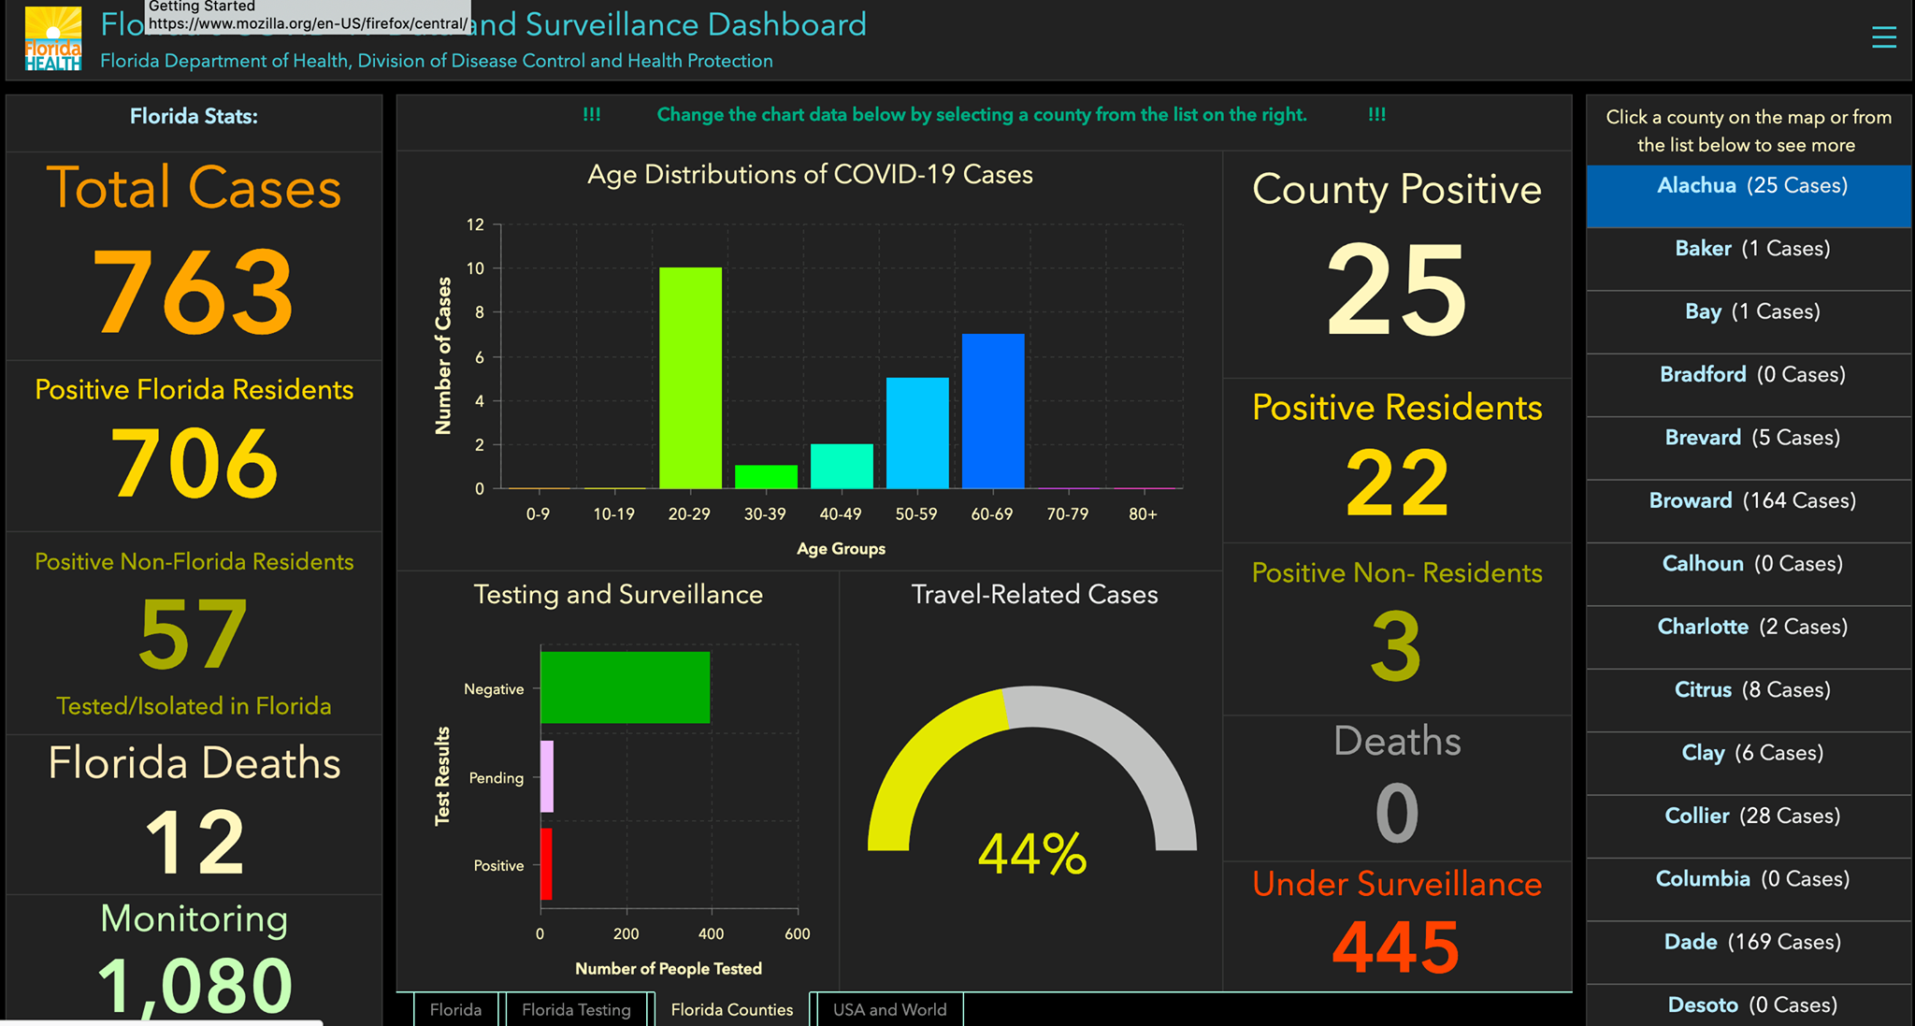The image size is (1915, 1026).
Task: Select Broward (164 Cases) entry
Action: pos(1749,512)
